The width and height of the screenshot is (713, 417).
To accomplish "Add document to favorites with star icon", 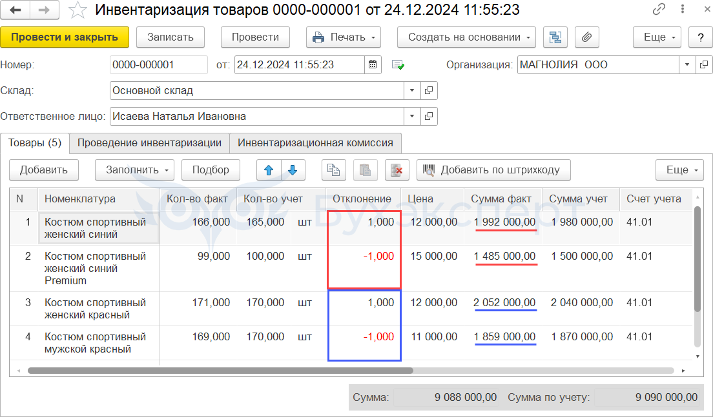I will tap(77, 10).
